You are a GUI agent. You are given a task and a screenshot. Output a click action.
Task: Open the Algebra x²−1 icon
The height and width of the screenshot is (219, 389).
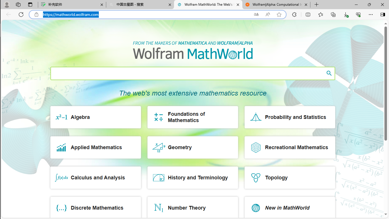tap(62, 117)
